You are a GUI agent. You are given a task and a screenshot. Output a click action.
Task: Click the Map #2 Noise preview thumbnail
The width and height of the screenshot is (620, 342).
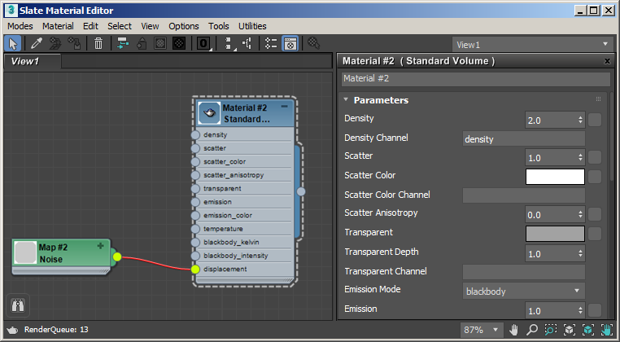25,253
